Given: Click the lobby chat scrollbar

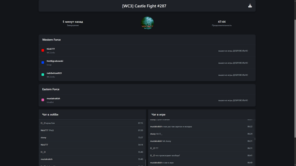Looking at the screenshot, I should (x=145, y=162).
